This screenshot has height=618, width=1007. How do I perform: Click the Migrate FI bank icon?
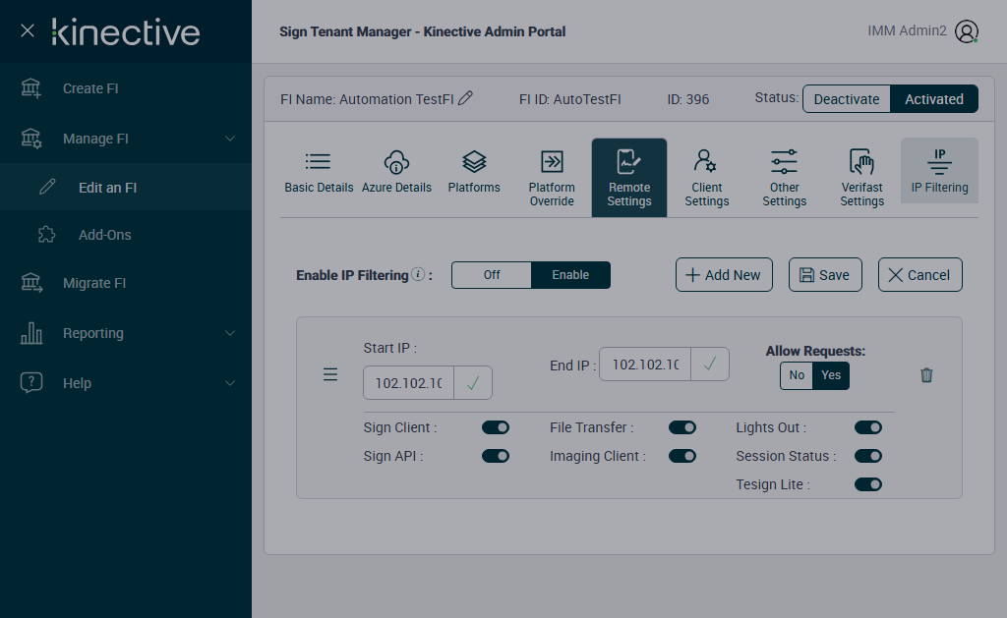[31, 283]
